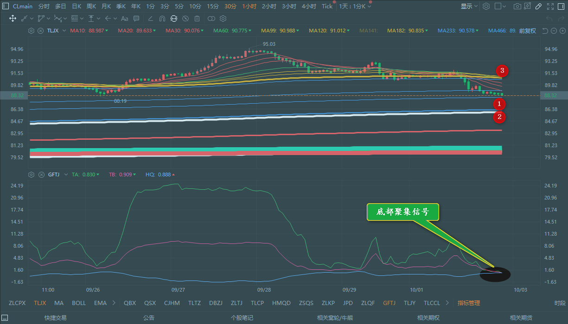This screenshot has height=324, width=568.
Task: Click red marker number 3 on chart
Action: click(x=502, y=71)
